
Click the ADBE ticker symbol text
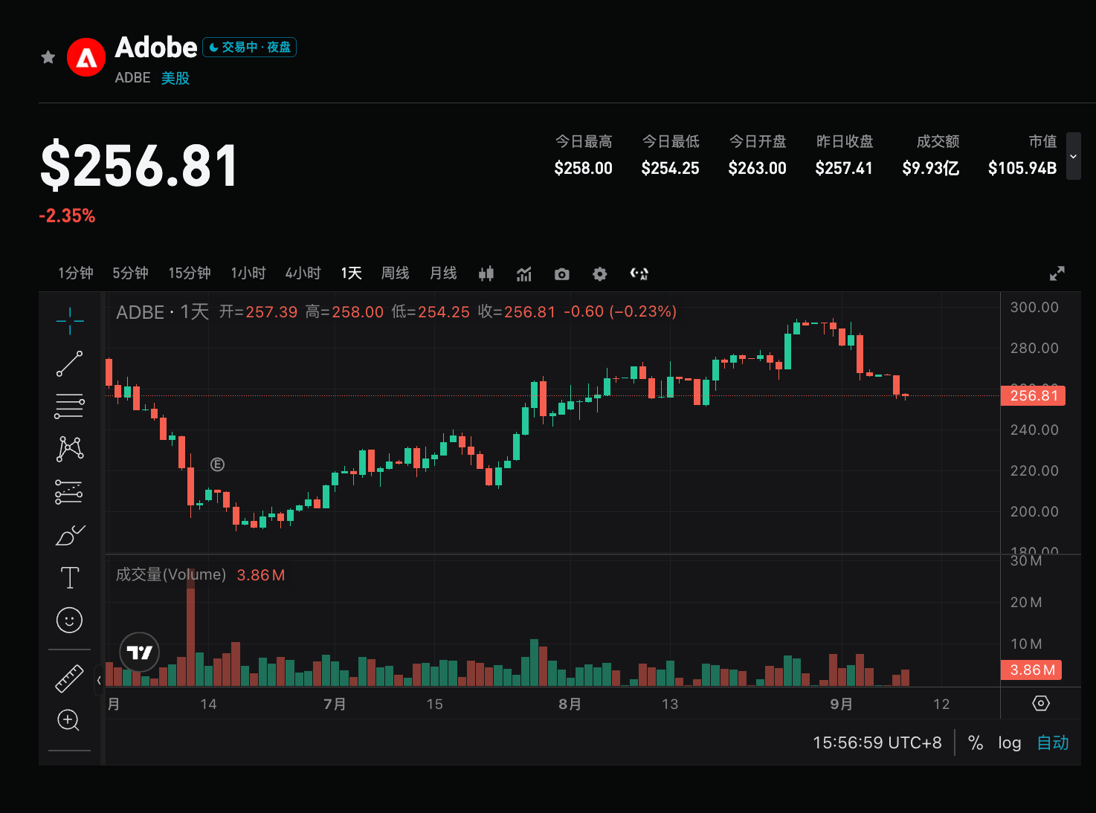(133, 78)
